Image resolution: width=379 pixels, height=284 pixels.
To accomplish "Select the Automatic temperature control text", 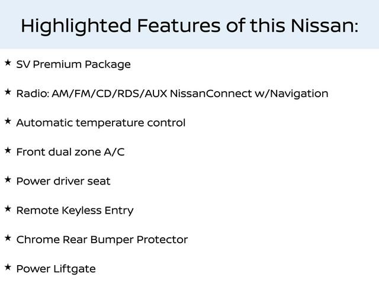I will tap(101, 123).
